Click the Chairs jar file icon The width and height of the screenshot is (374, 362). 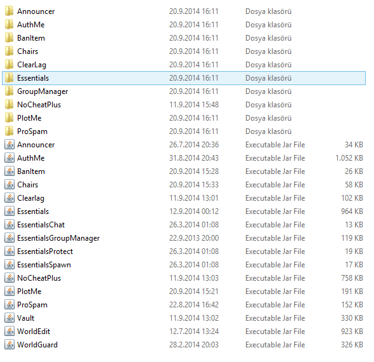(10, 185)
